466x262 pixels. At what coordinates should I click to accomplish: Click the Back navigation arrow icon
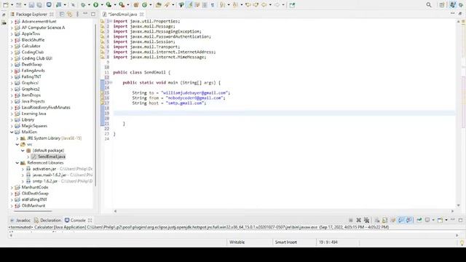coord(264,5)
